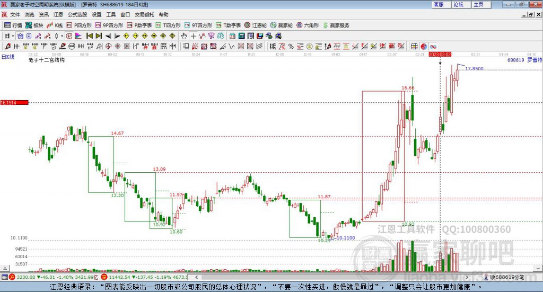This screenshot has width=543, height=292.
Task: Select the Gann fan lines tool
Action: point(195,46)
